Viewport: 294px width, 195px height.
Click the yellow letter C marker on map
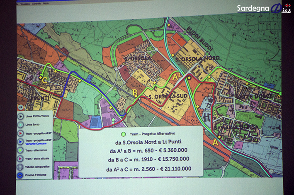click(45, 81)
